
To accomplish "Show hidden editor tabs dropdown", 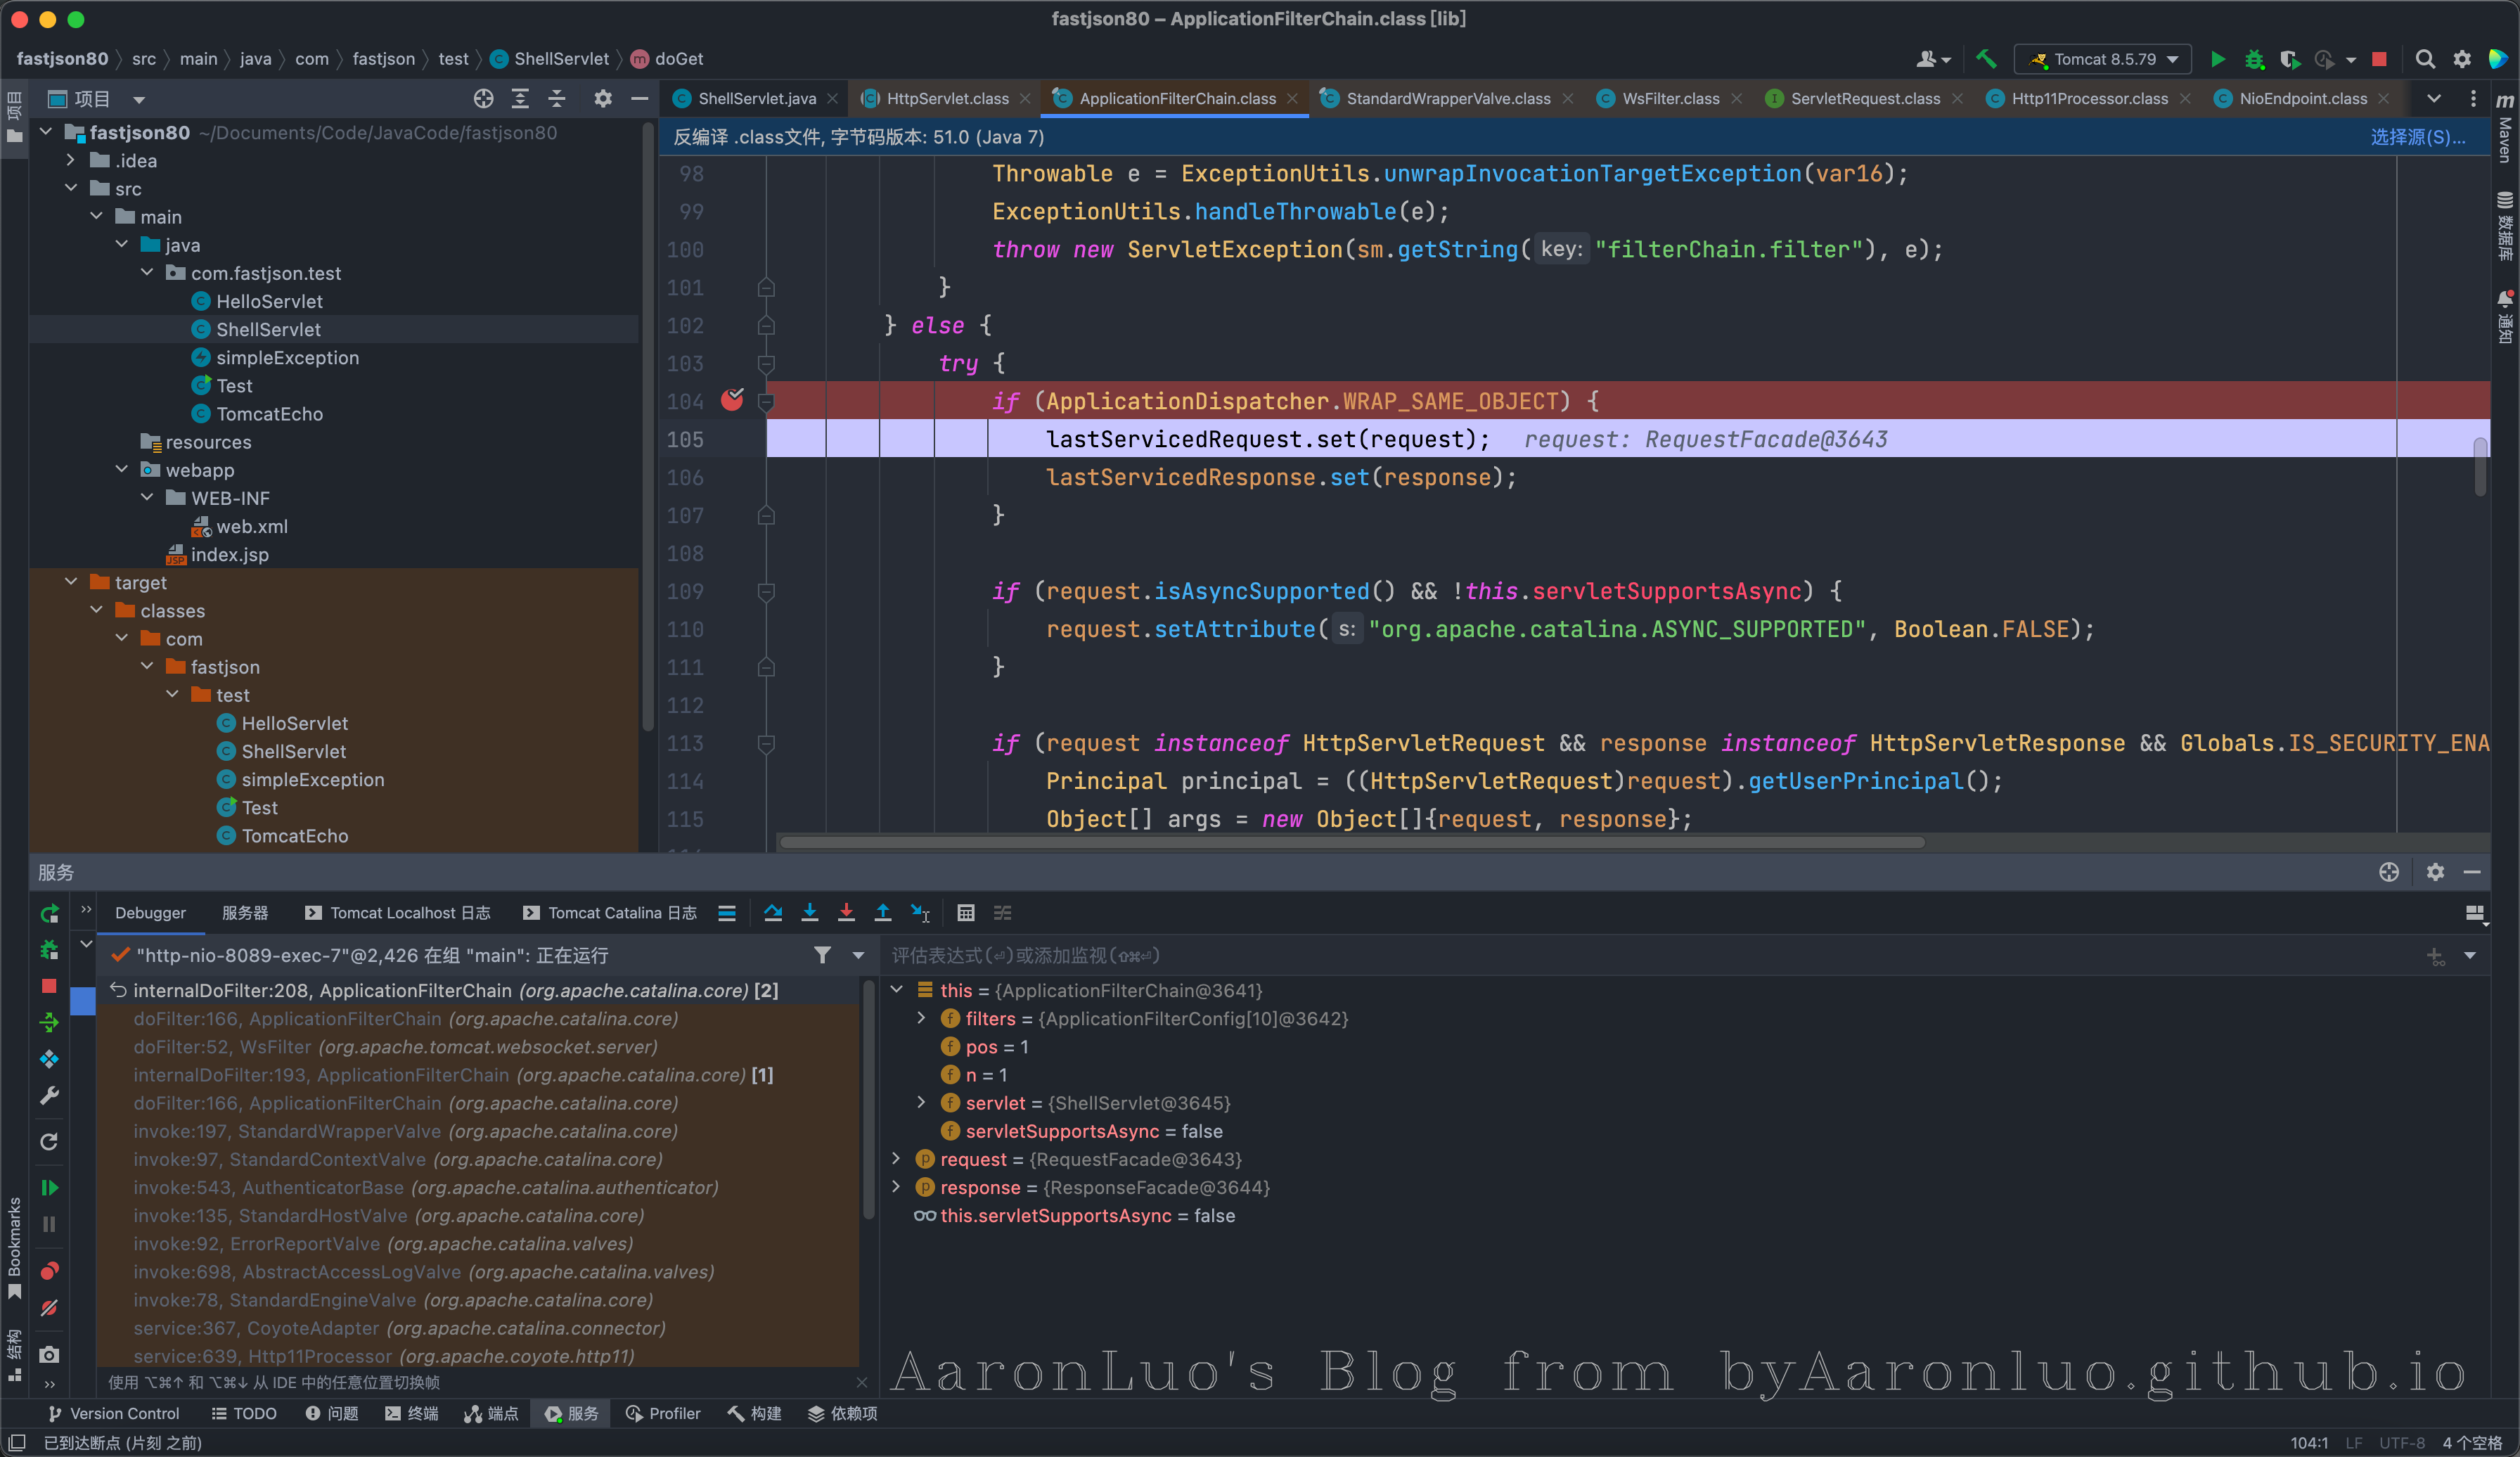I will pos(2434,98).
